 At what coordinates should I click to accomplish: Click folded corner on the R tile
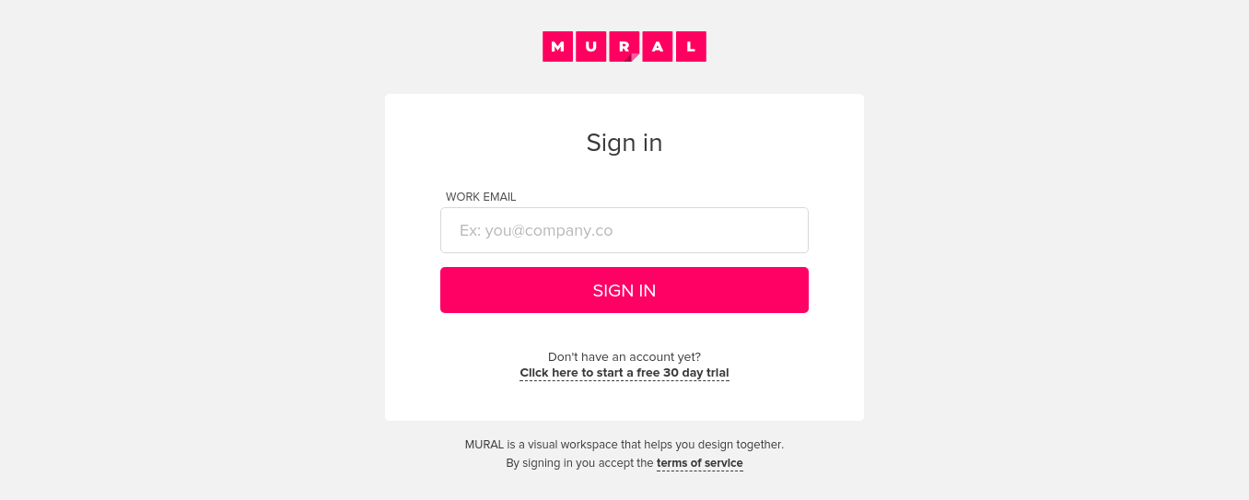click(x=634, y=57)
